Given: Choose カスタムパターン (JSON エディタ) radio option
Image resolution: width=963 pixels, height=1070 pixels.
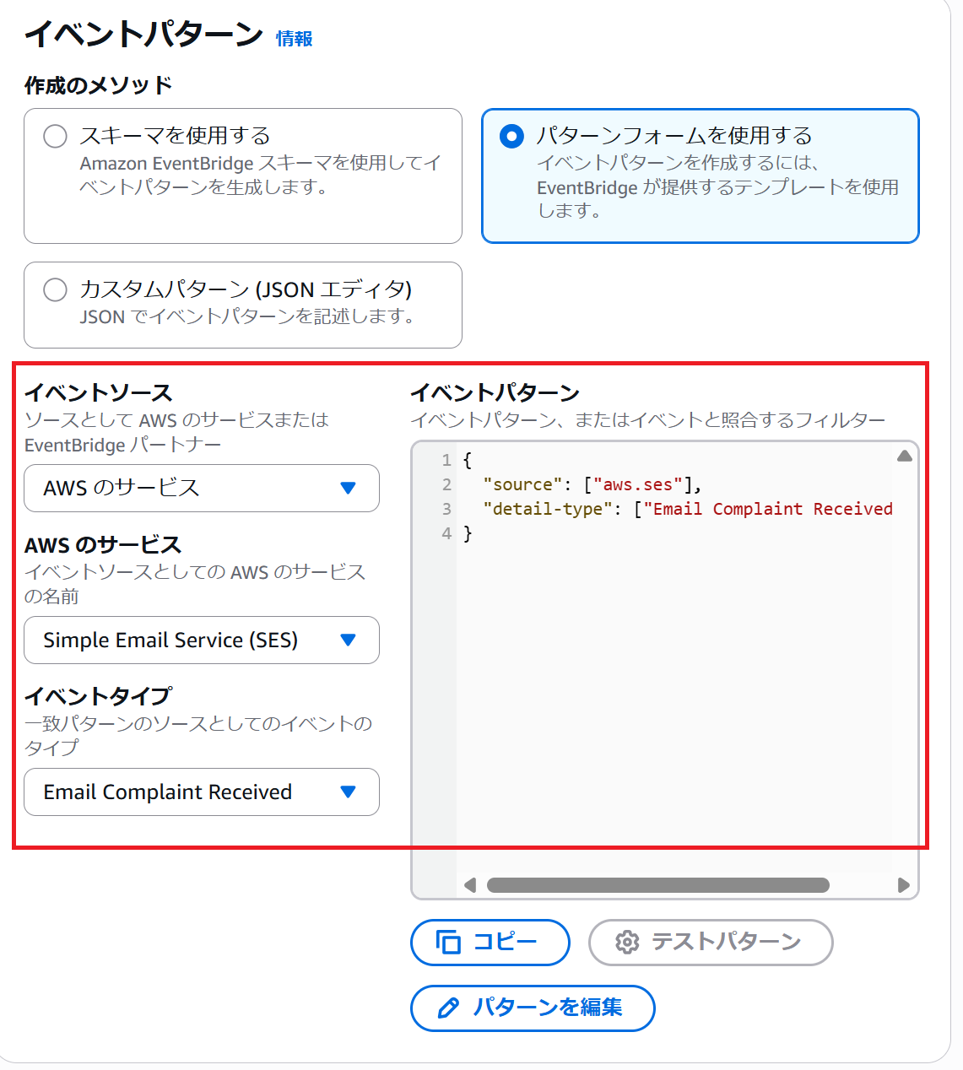Looking at the screenshot, I should click(56, 290).
